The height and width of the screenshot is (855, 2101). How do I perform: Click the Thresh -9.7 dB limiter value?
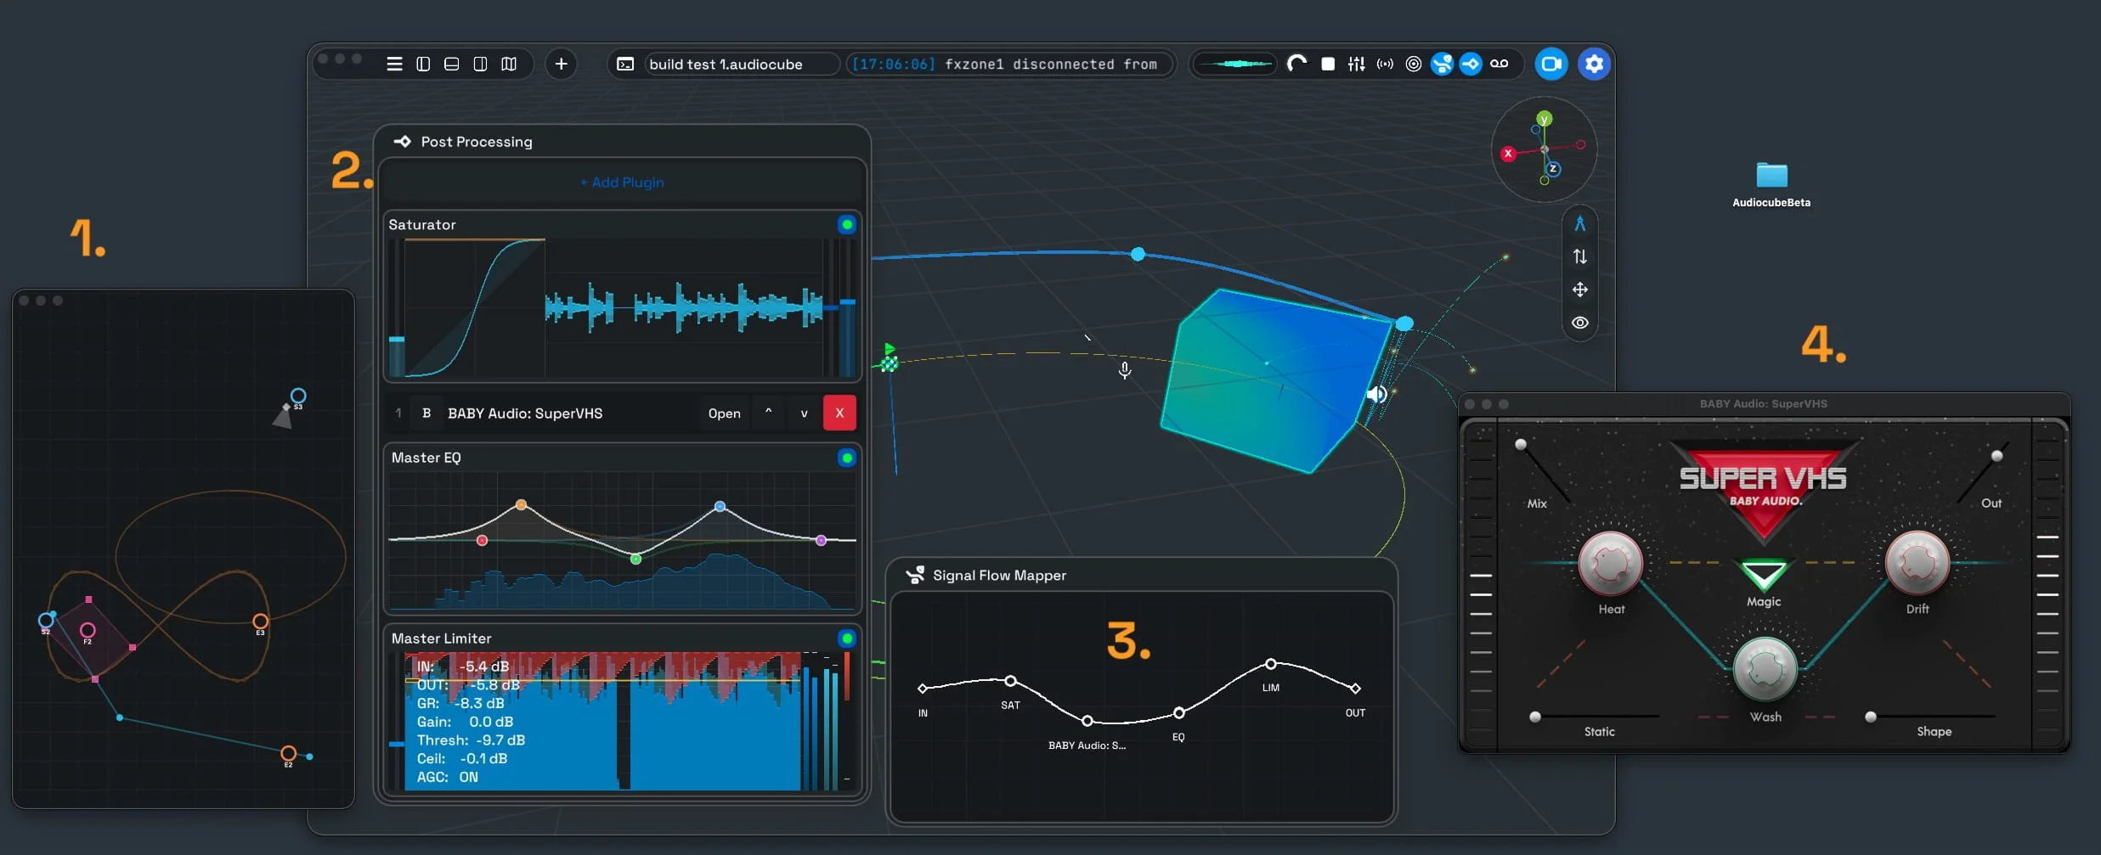point(471,740)
